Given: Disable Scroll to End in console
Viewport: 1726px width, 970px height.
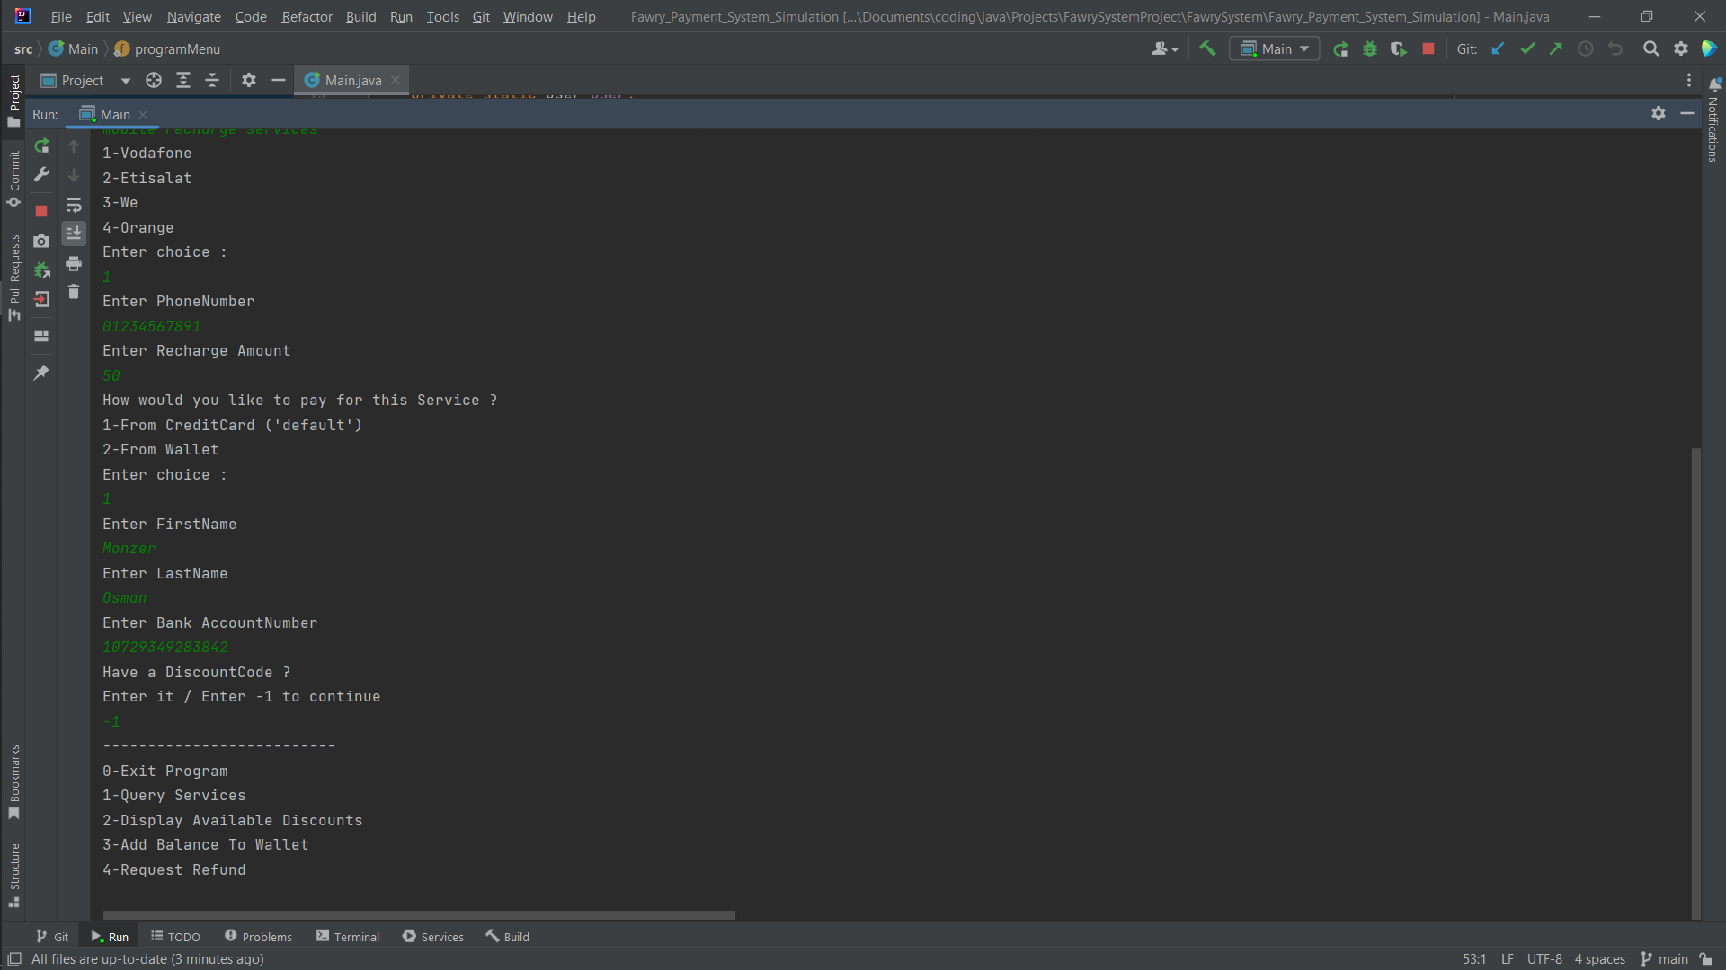Looking at the screenshot, I should tap(74, 234).
